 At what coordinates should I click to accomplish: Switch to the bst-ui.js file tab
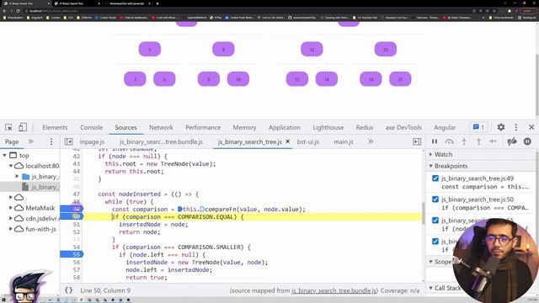coord(308,141)
